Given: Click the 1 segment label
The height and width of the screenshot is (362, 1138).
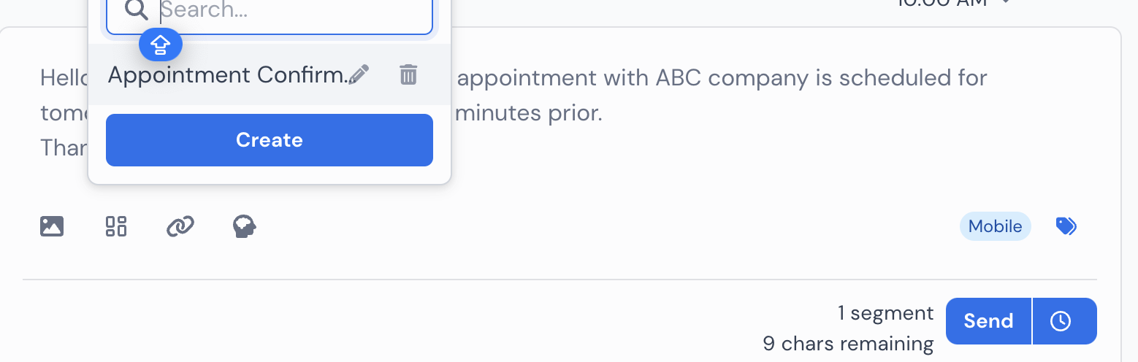Looking at the screenshot, I should [x=885, y=313].
